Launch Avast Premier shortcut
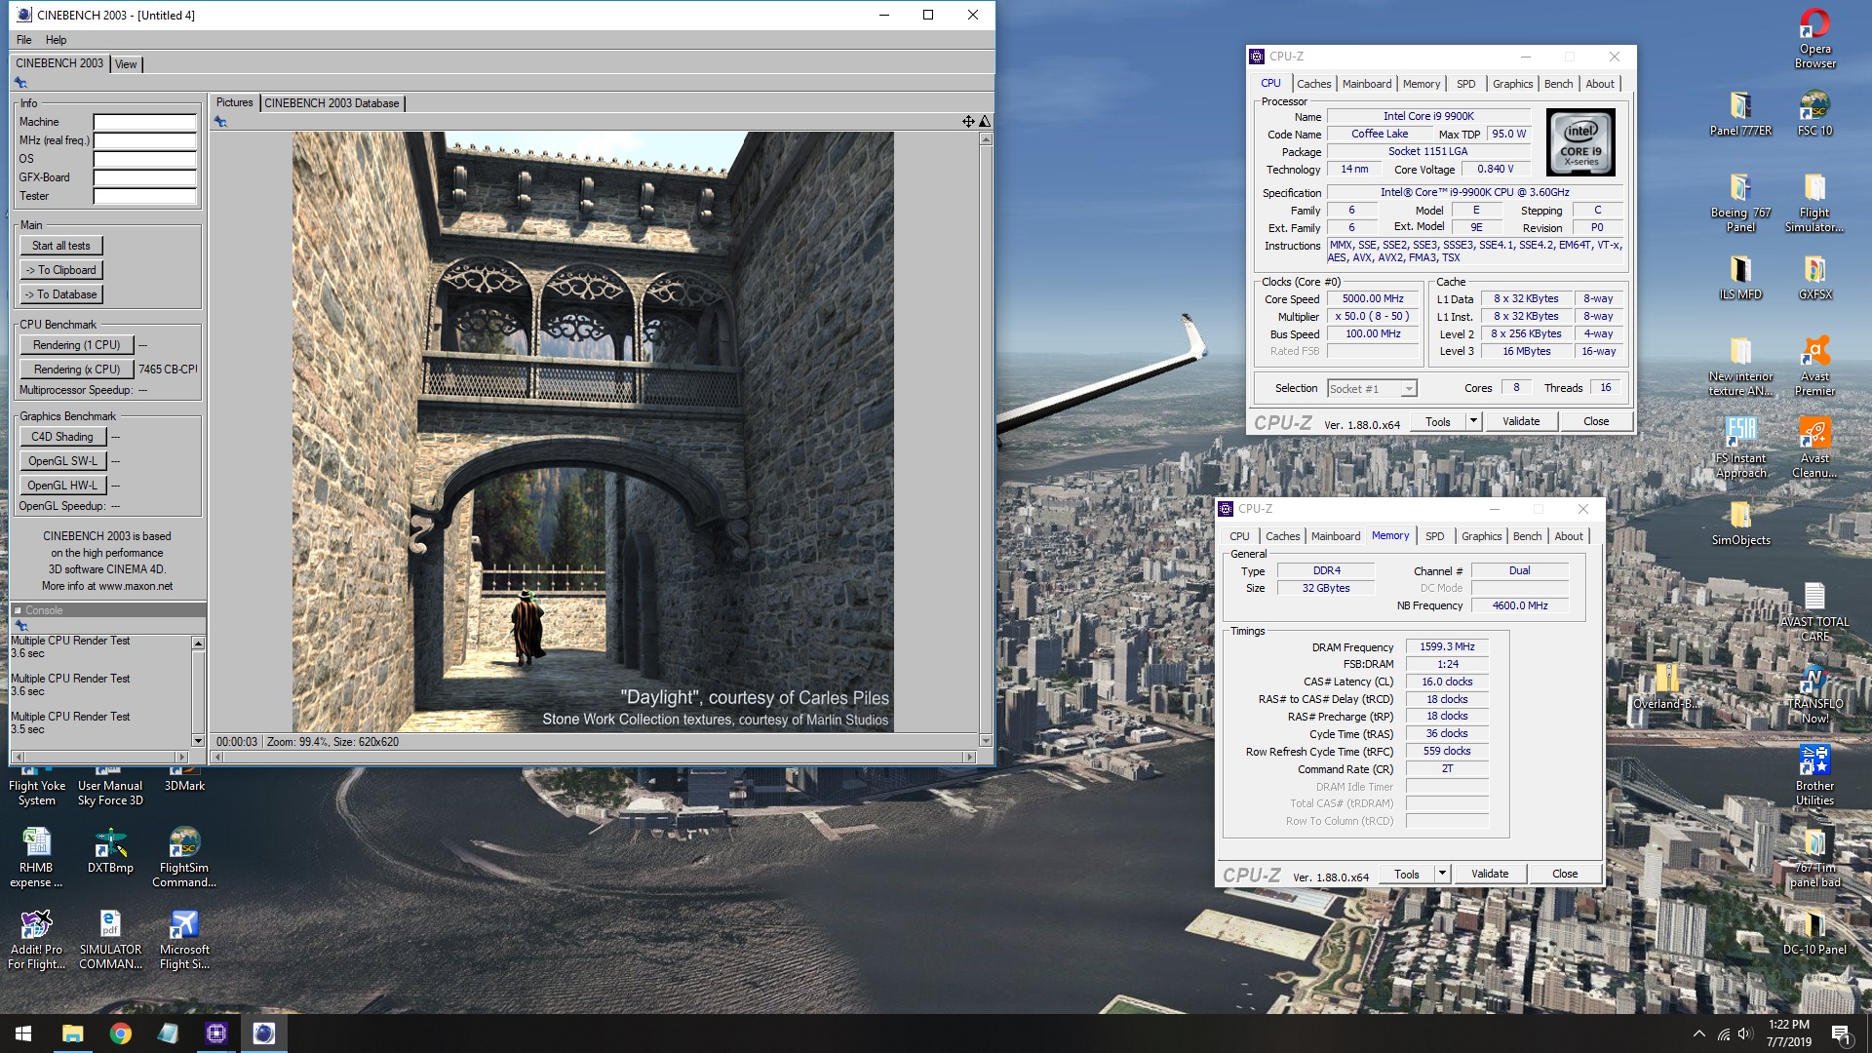This screenshot has width=1872, height=1053. click(x=1814, y=367)
